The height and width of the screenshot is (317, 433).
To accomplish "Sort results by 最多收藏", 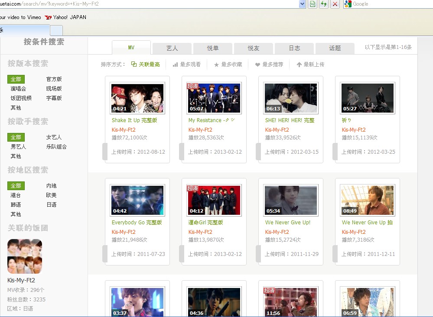I will click(x=232, y=64).
